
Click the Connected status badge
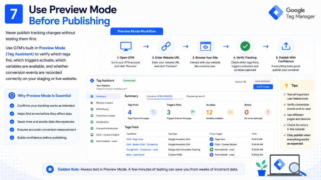[129, 81]
